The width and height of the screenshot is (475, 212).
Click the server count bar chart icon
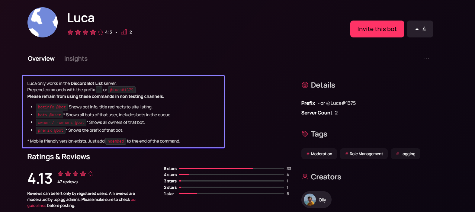point(124,32)
